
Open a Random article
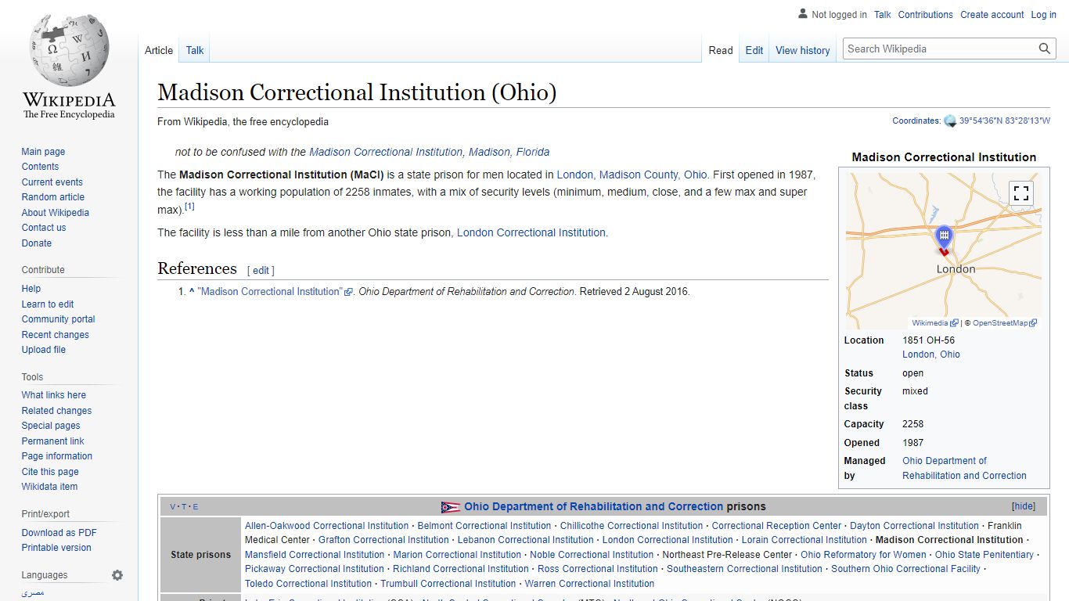(52, 197)
